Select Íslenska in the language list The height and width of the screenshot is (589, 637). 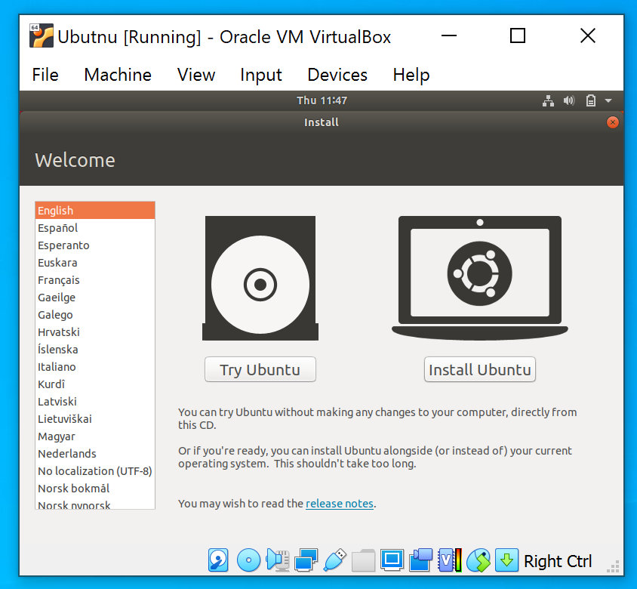95,350
